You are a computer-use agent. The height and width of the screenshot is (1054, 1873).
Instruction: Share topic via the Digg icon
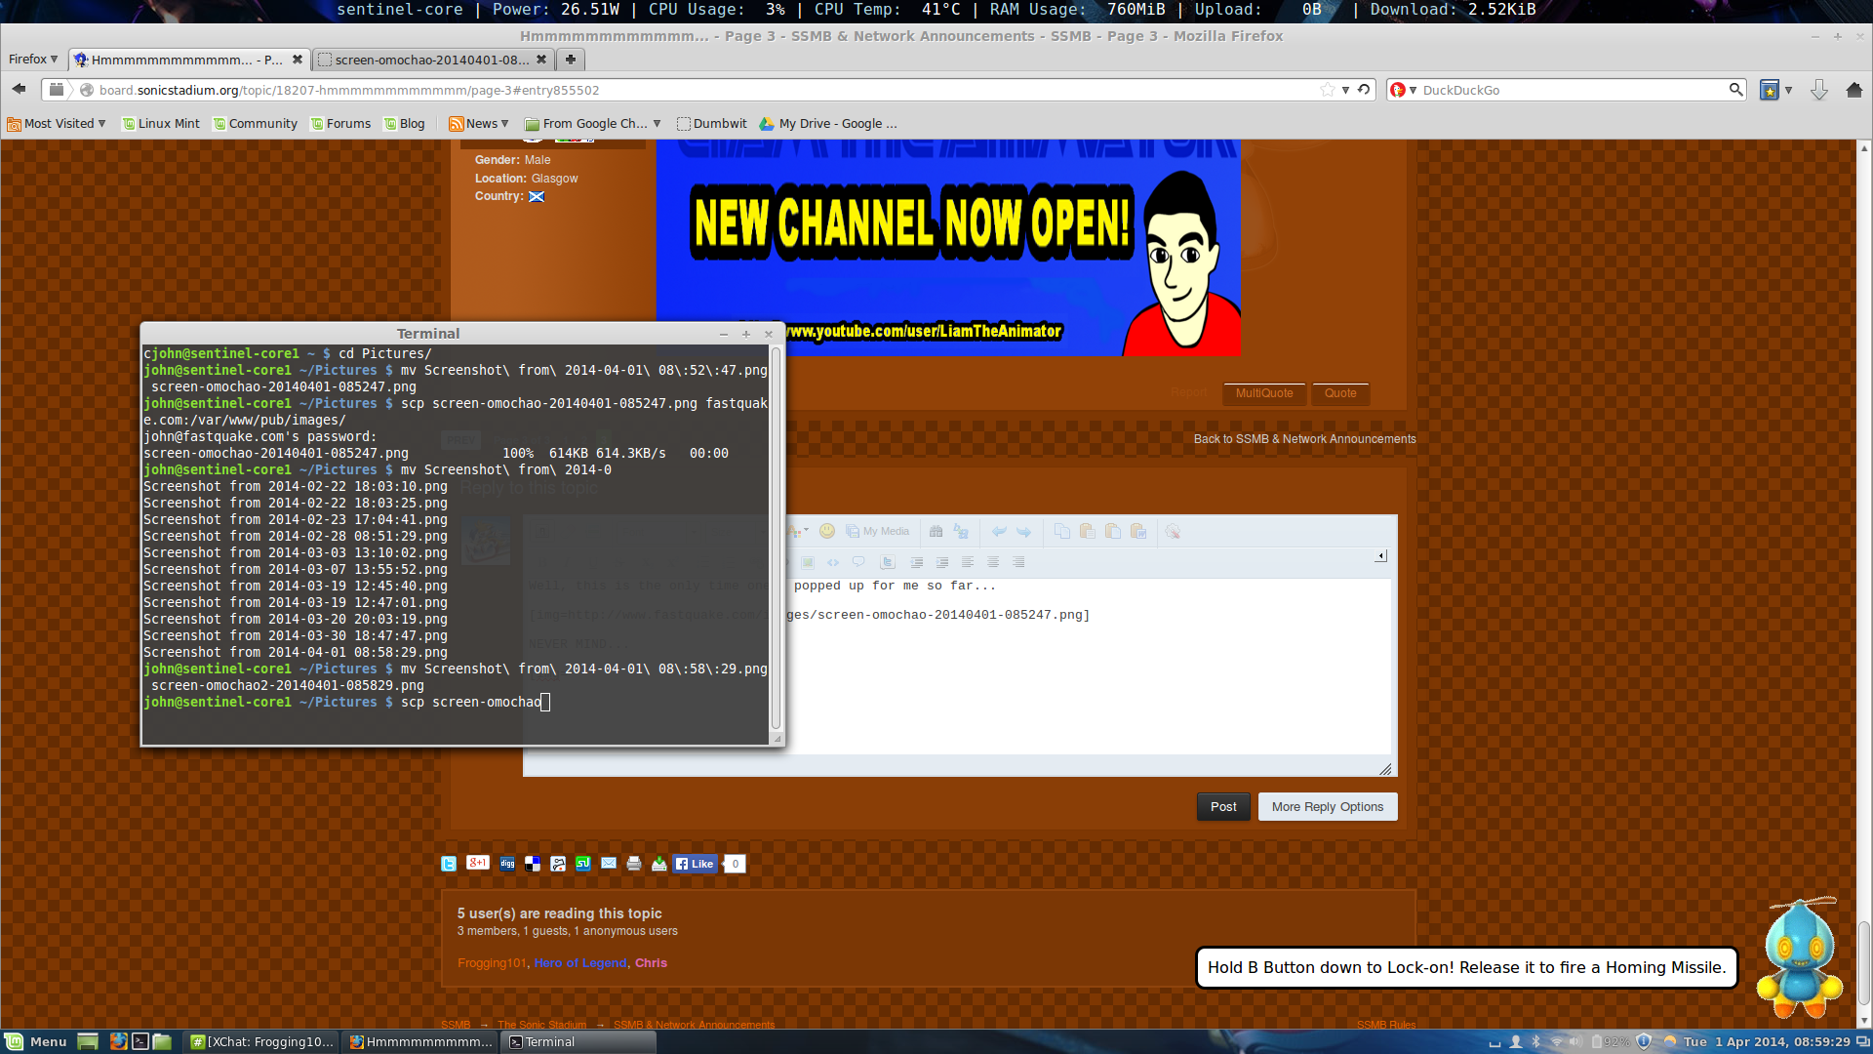click(x=507, y=864)
